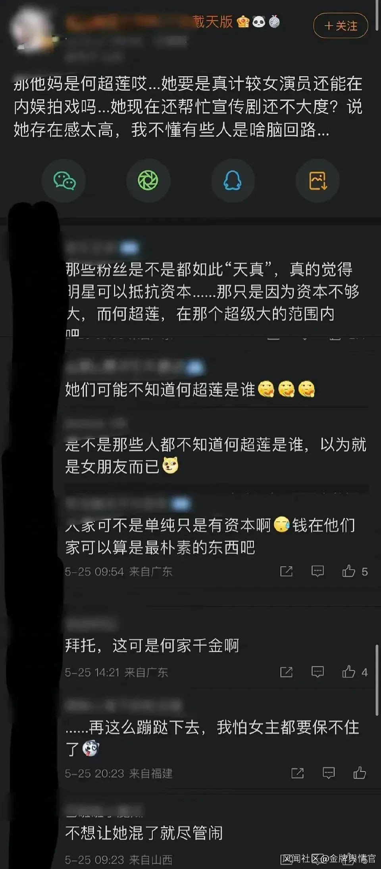This screenshot has width=381, height=869.
Task: Reply to the 5-25 09:54 comment
Action: click(317, 571)
